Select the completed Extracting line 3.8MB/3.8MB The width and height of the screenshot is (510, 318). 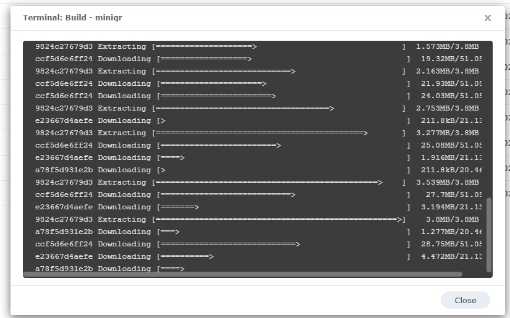pos(257,219)
